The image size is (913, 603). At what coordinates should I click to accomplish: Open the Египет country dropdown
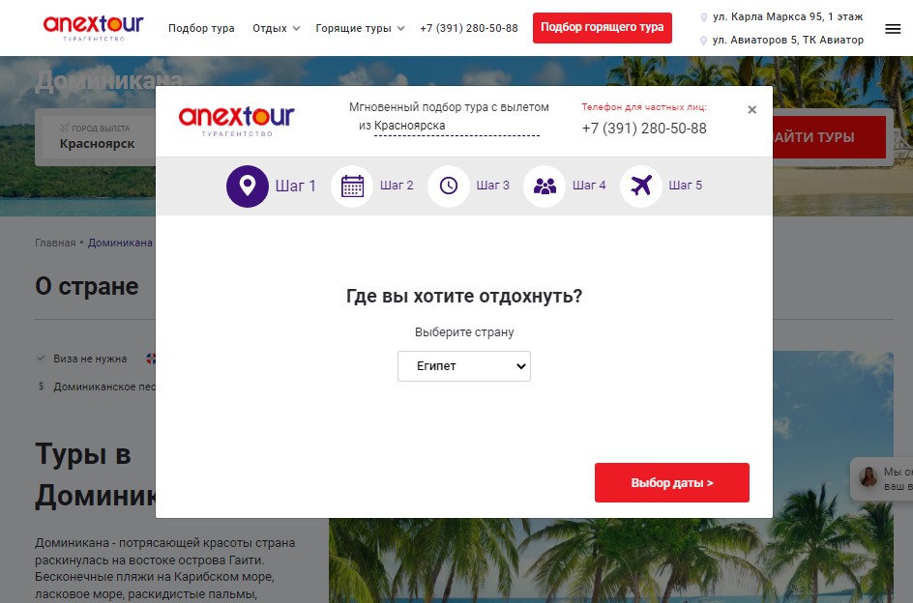[464, 366]
